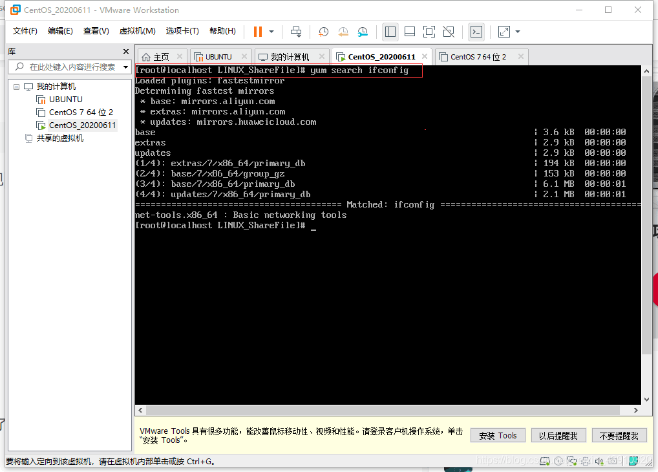Click the orange pause virtual machine button
This screenshot has width=658, height=472.
tap(258, 32)
